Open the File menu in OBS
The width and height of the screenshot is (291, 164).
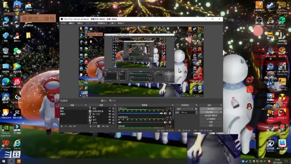click(64, 23)
